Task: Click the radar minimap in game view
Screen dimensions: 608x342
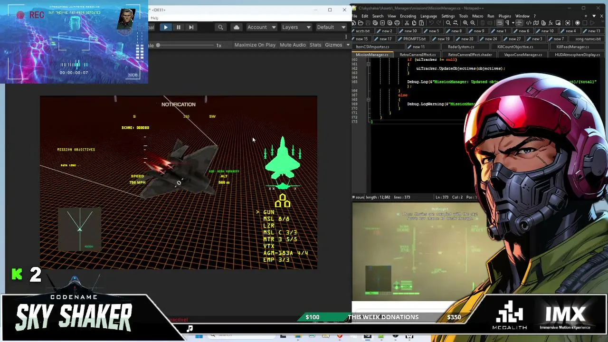Action: (80, 229)
